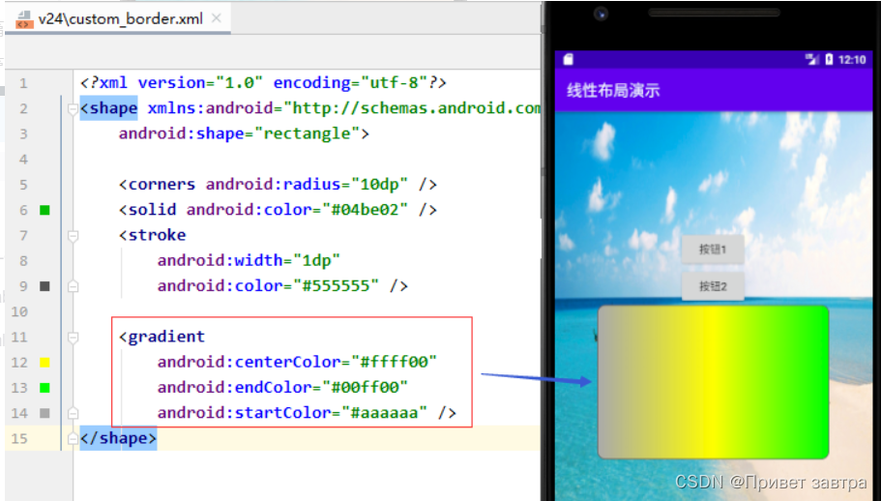The width and height of the screenshot is (881, 501).
Task: Click the XML file icon on tab
Action: tap(24, 19)
